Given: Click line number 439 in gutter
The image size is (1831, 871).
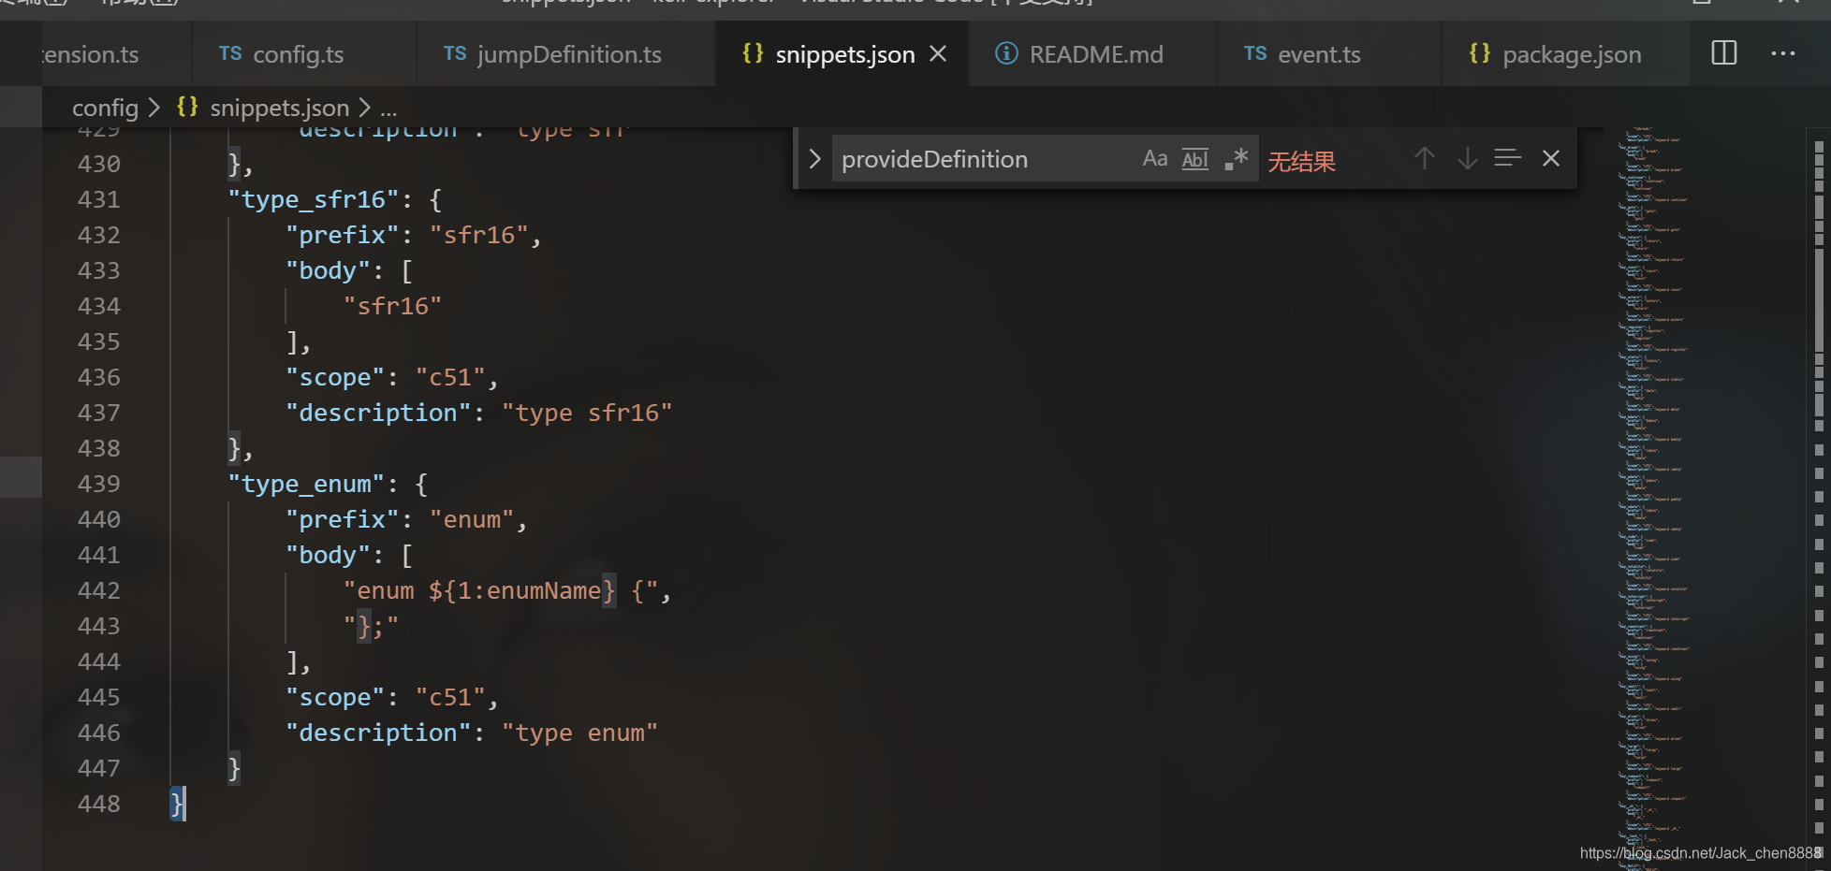Looking at the screenshot, I should click(x=99, y=484).
